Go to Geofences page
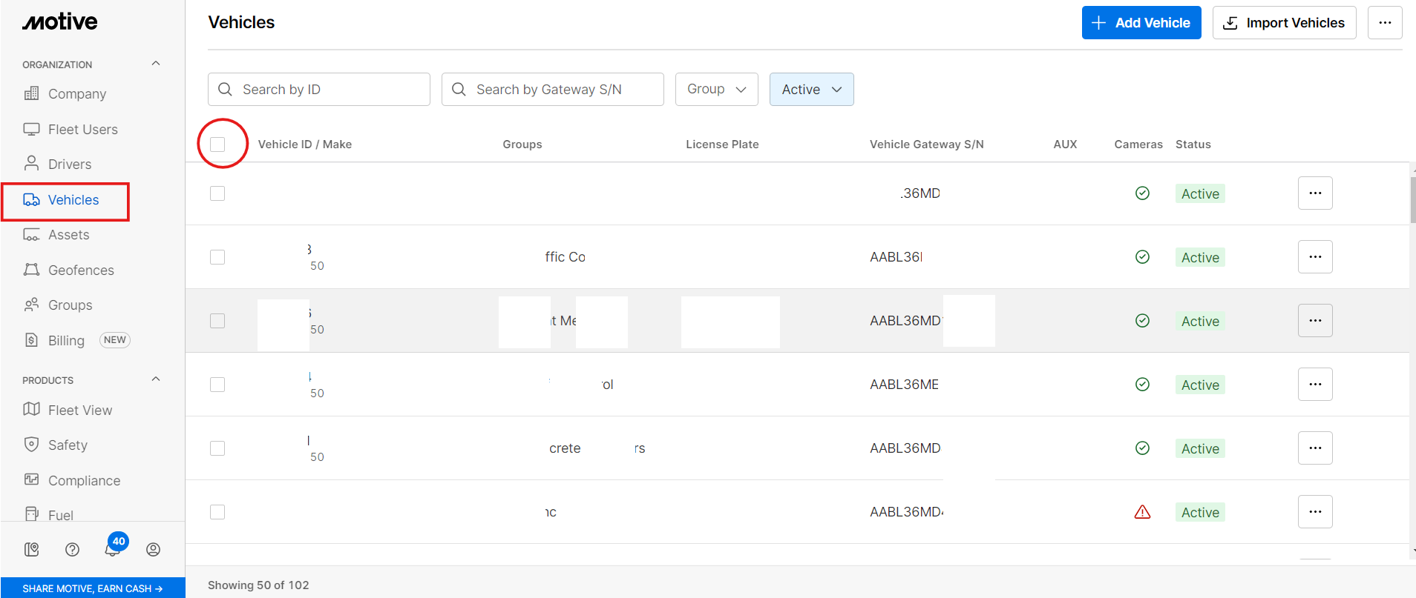1416x598 pixels. tap(81, 270)
